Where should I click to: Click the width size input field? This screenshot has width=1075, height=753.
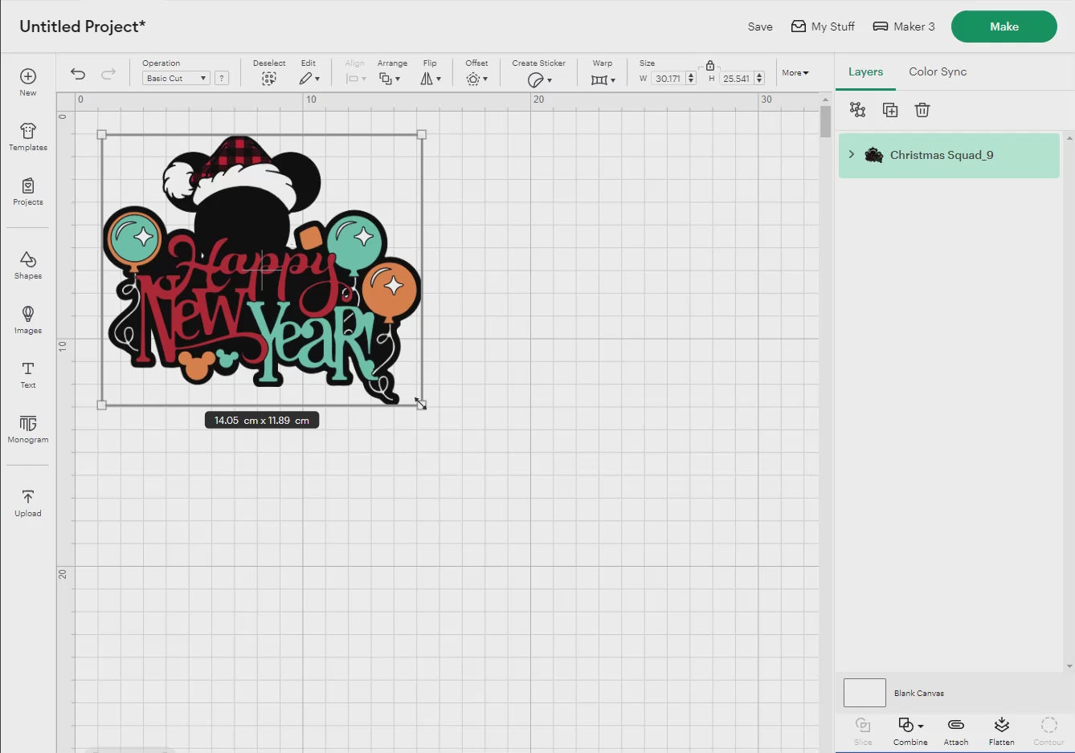(668, 79)
